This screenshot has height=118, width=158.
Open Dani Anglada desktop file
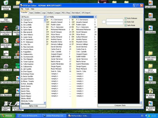click(150, 29)
